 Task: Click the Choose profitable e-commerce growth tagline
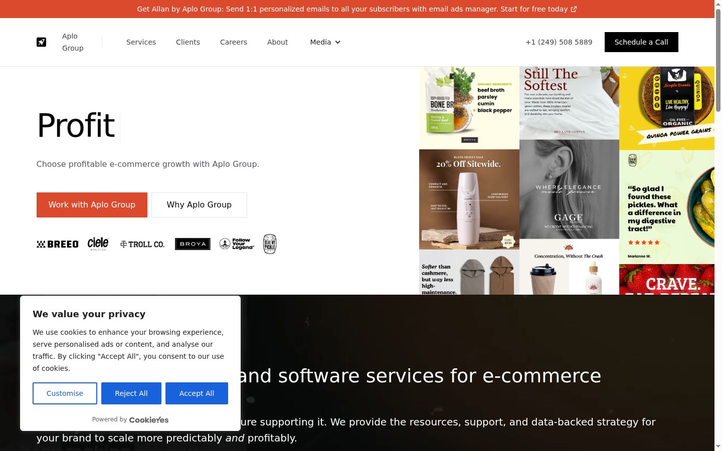(148, 164)
